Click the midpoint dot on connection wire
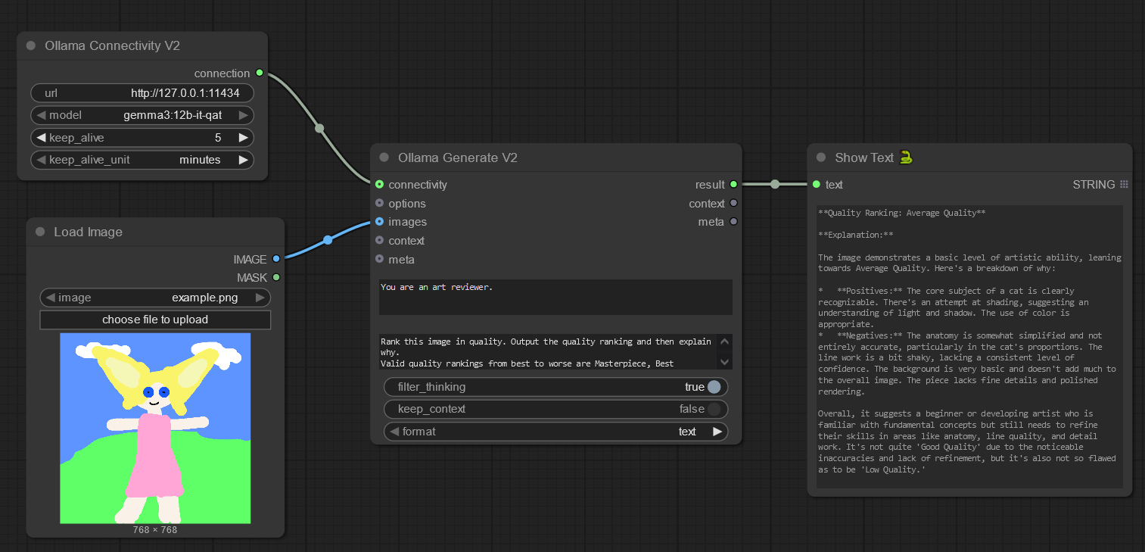The width and height of the screenshot is (1145, 552). click(x=319, y=128)
